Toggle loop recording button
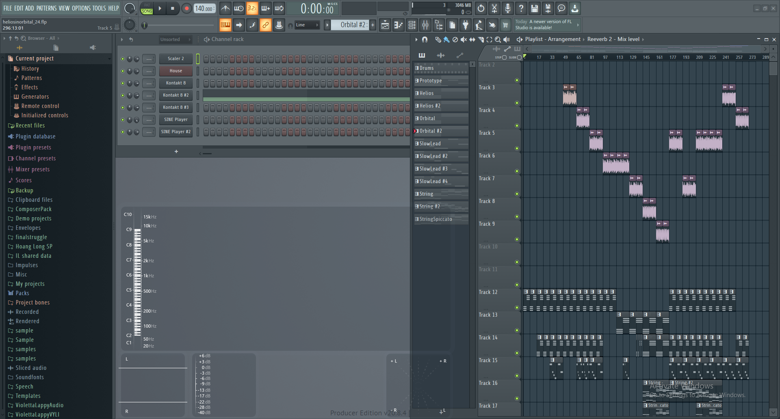Image resolution: width=780 pixels, height=419 pixels. pos(279,8)
